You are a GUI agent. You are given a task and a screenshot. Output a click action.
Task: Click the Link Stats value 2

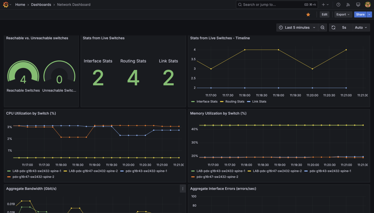[169, 78]
